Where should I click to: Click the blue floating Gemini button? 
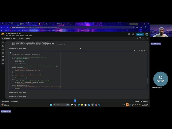(75, 101)
